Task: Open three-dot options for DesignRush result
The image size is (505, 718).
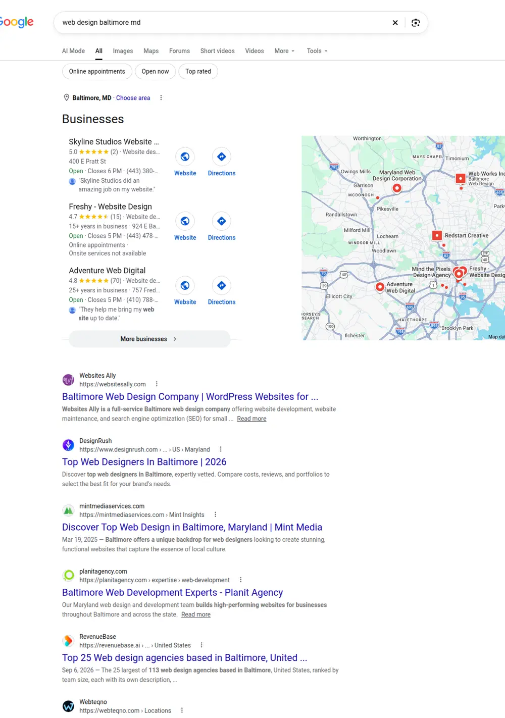Action: [221, 449]
